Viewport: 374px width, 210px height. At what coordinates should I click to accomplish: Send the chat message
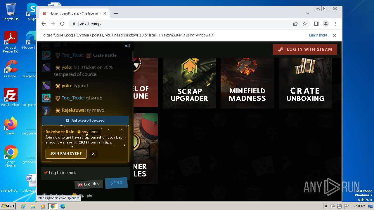pyautogui.click(x=116, y=183)
